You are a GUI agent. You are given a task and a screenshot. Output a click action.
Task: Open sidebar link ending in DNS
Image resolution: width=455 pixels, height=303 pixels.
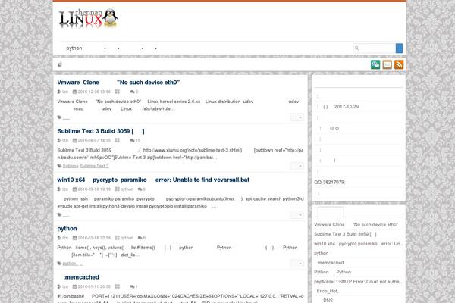[328, 301]
